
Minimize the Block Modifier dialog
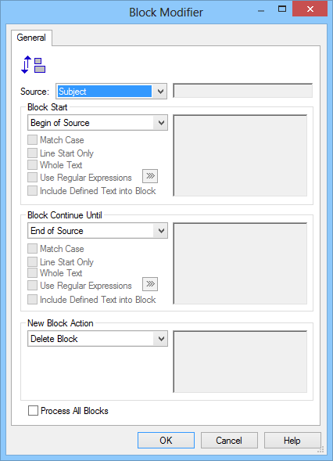pyautogui.click(x=261, y=11)
